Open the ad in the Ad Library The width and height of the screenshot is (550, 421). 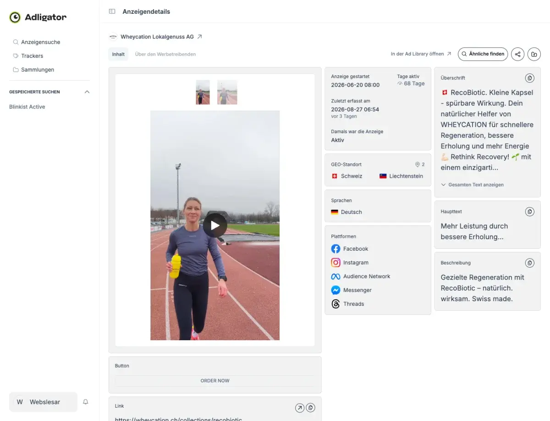click(421, 54)
